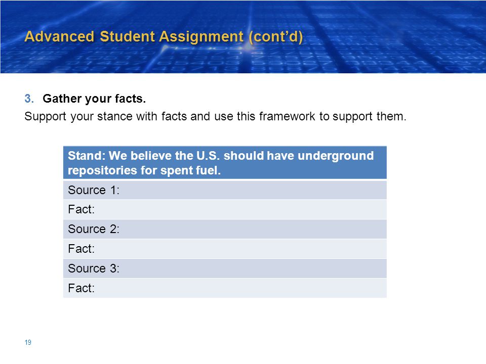Click the word Assignment in title
Viewport: 486px width, 364px height.
[201, 37]
